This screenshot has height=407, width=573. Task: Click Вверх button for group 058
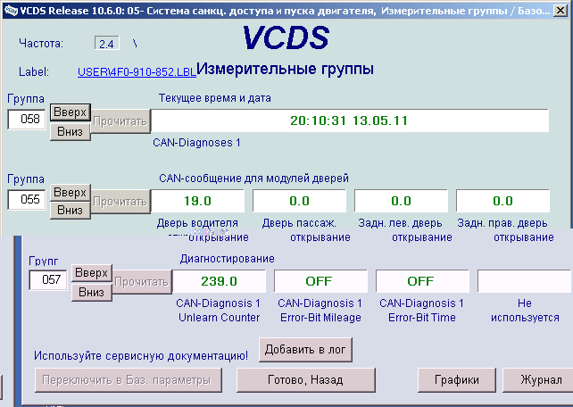[71, 112]
